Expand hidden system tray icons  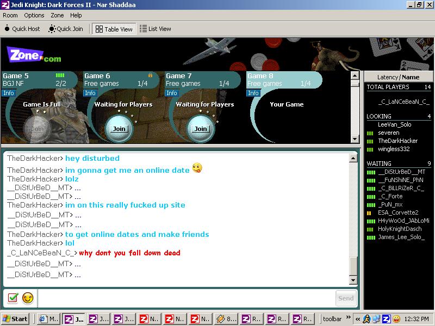click(x=358, y=319)
